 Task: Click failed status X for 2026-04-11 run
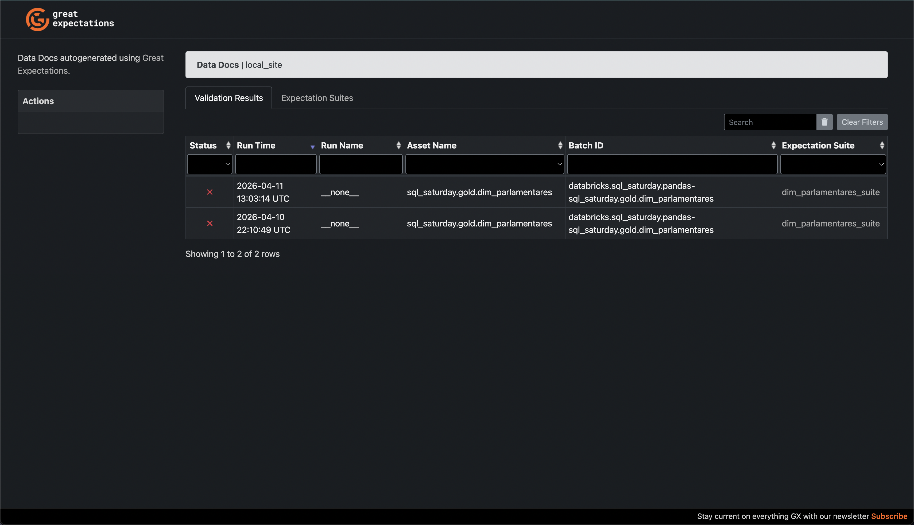(210, 192)
